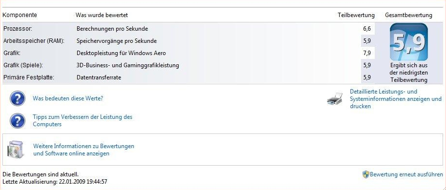446x190 pixels.
Task: Select the Primäre Festplatte row
Action: 188,77
